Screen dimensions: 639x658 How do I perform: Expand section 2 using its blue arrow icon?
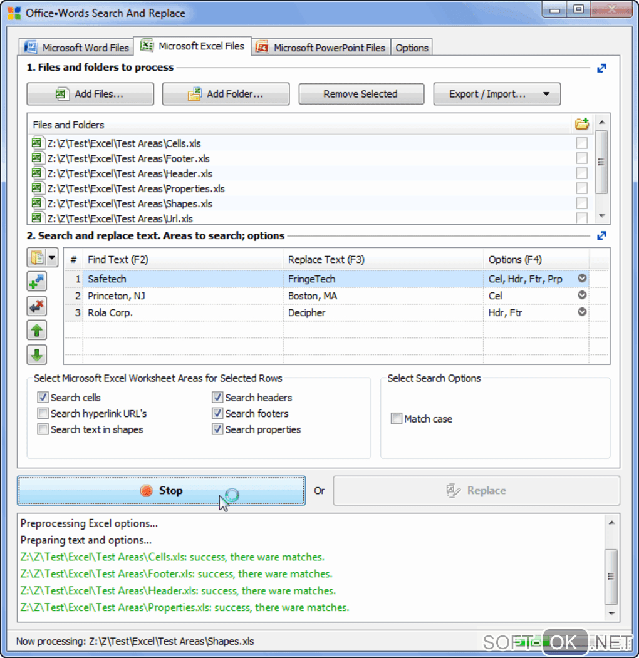[x=601, y=236]
